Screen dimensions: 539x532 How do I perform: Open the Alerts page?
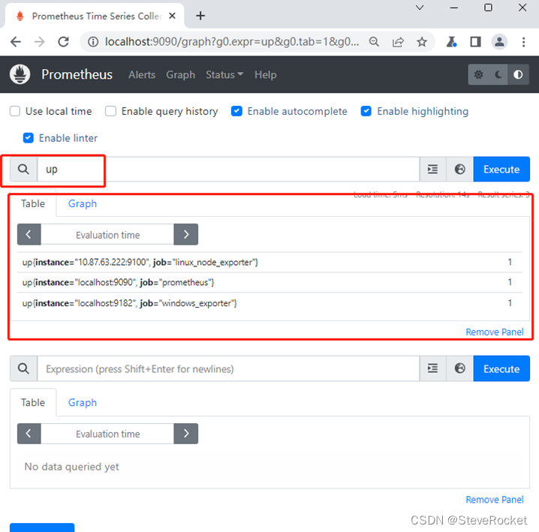pos(142,74)
